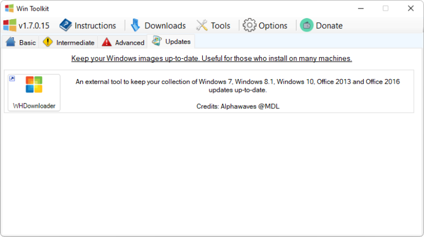Click the Win Toolkit title bar icon
Image resolution: width=424 pixels, height=237 pixels.
point(9,8)
